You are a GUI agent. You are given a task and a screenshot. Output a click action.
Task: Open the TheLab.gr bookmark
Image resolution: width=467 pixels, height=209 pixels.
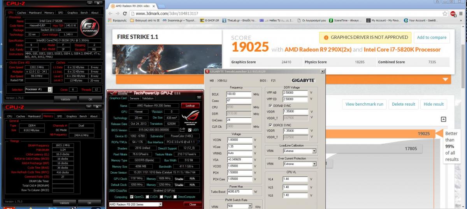point(239,21)
